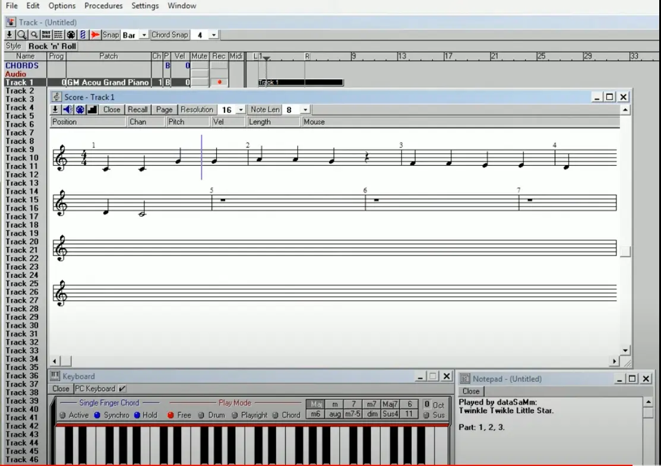Click the blue speaker icon in Score toolbar
This screenshot has height=466, width=661.
point(68,110)
